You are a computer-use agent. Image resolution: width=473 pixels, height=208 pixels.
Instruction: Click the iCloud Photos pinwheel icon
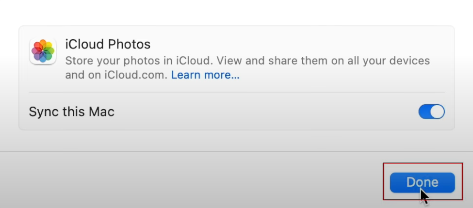[43, 51]
